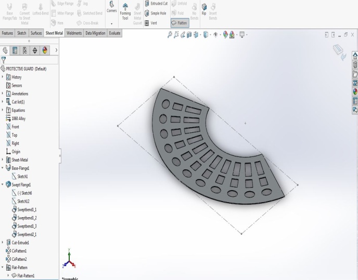Viewport: 358px width, 280px height.
Task: Select the CirPattern2 feature
Action: (16, 259)
